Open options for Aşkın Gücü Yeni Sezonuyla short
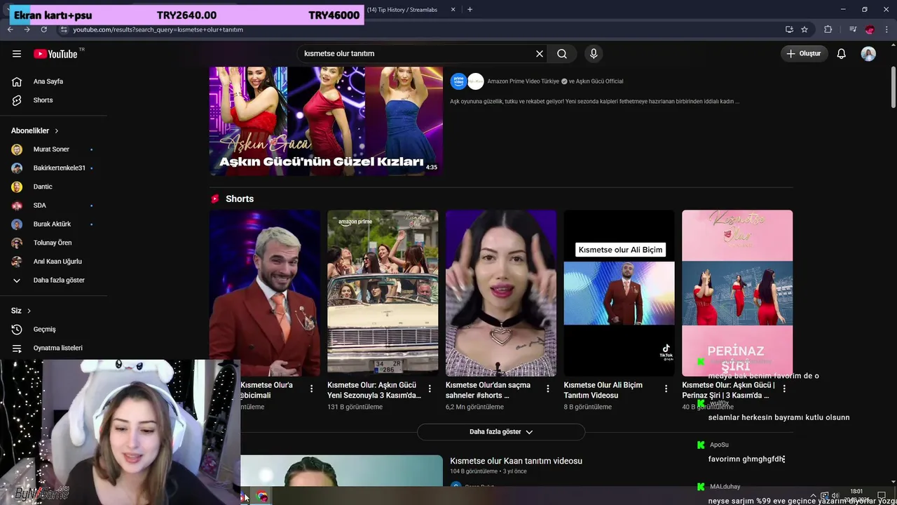The width and height of the screenshot is (897, 505). (x=430, y=388)
